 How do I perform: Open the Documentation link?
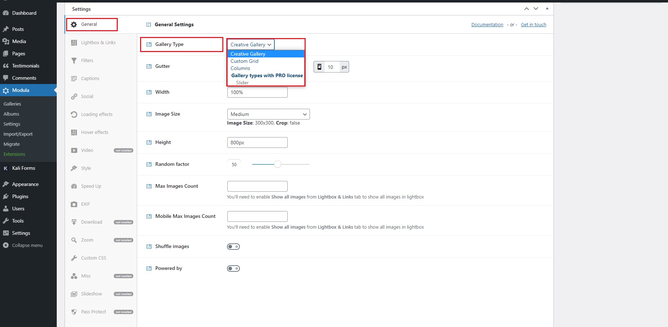(487, 24)
